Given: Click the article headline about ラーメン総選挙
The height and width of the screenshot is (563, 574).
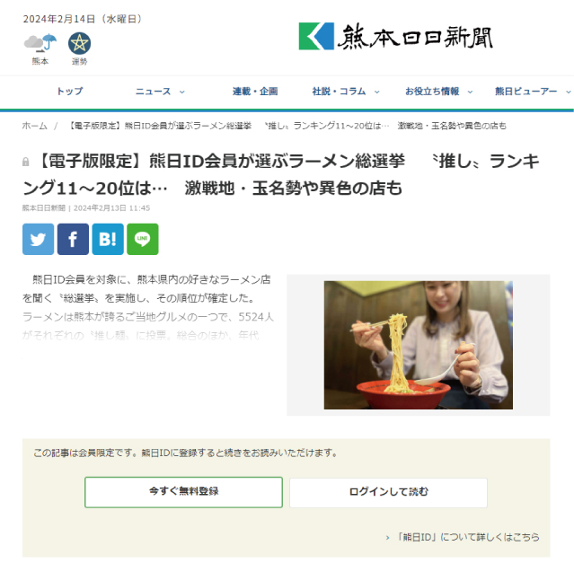Looking at the screenshot, I should pos(281,175).
